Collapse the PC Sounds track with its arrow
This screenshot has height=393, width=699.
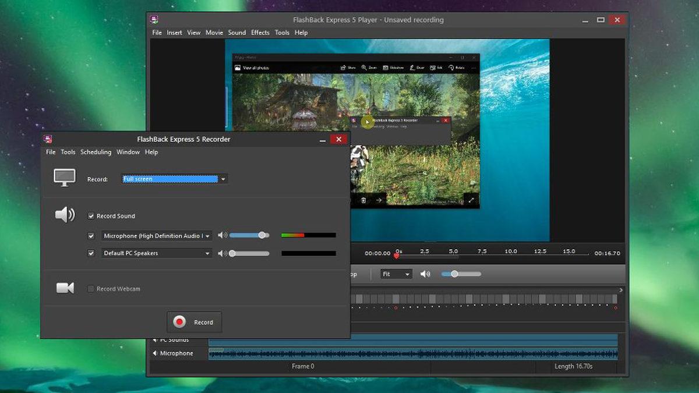154,339
